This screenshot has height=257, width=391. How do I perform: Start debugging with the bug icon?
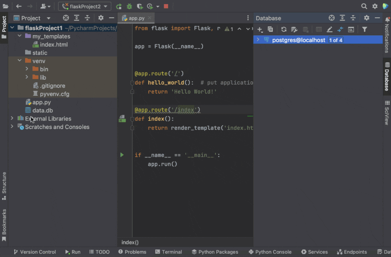tap(130, 6)
